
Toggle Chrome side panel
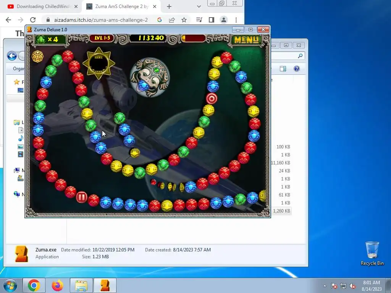point(212,20)
